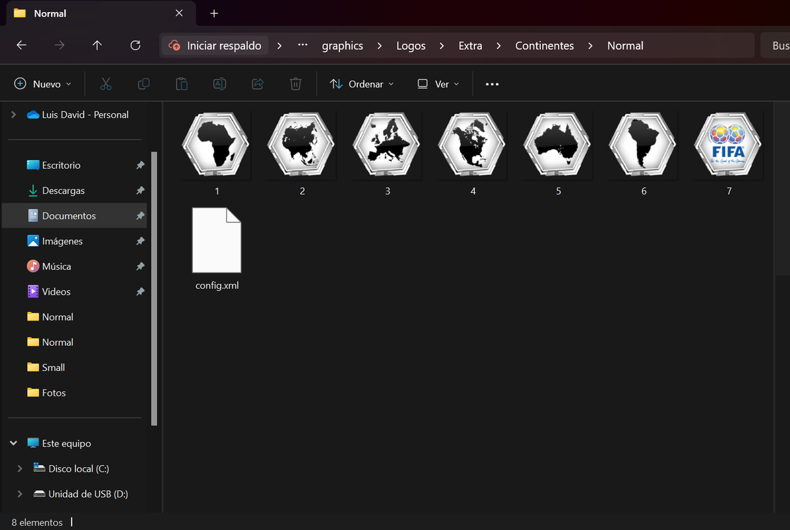The width and height of the screenshot is (790, 530).
Task: Click the forward navigation arrow
Action: pos(60,45)
